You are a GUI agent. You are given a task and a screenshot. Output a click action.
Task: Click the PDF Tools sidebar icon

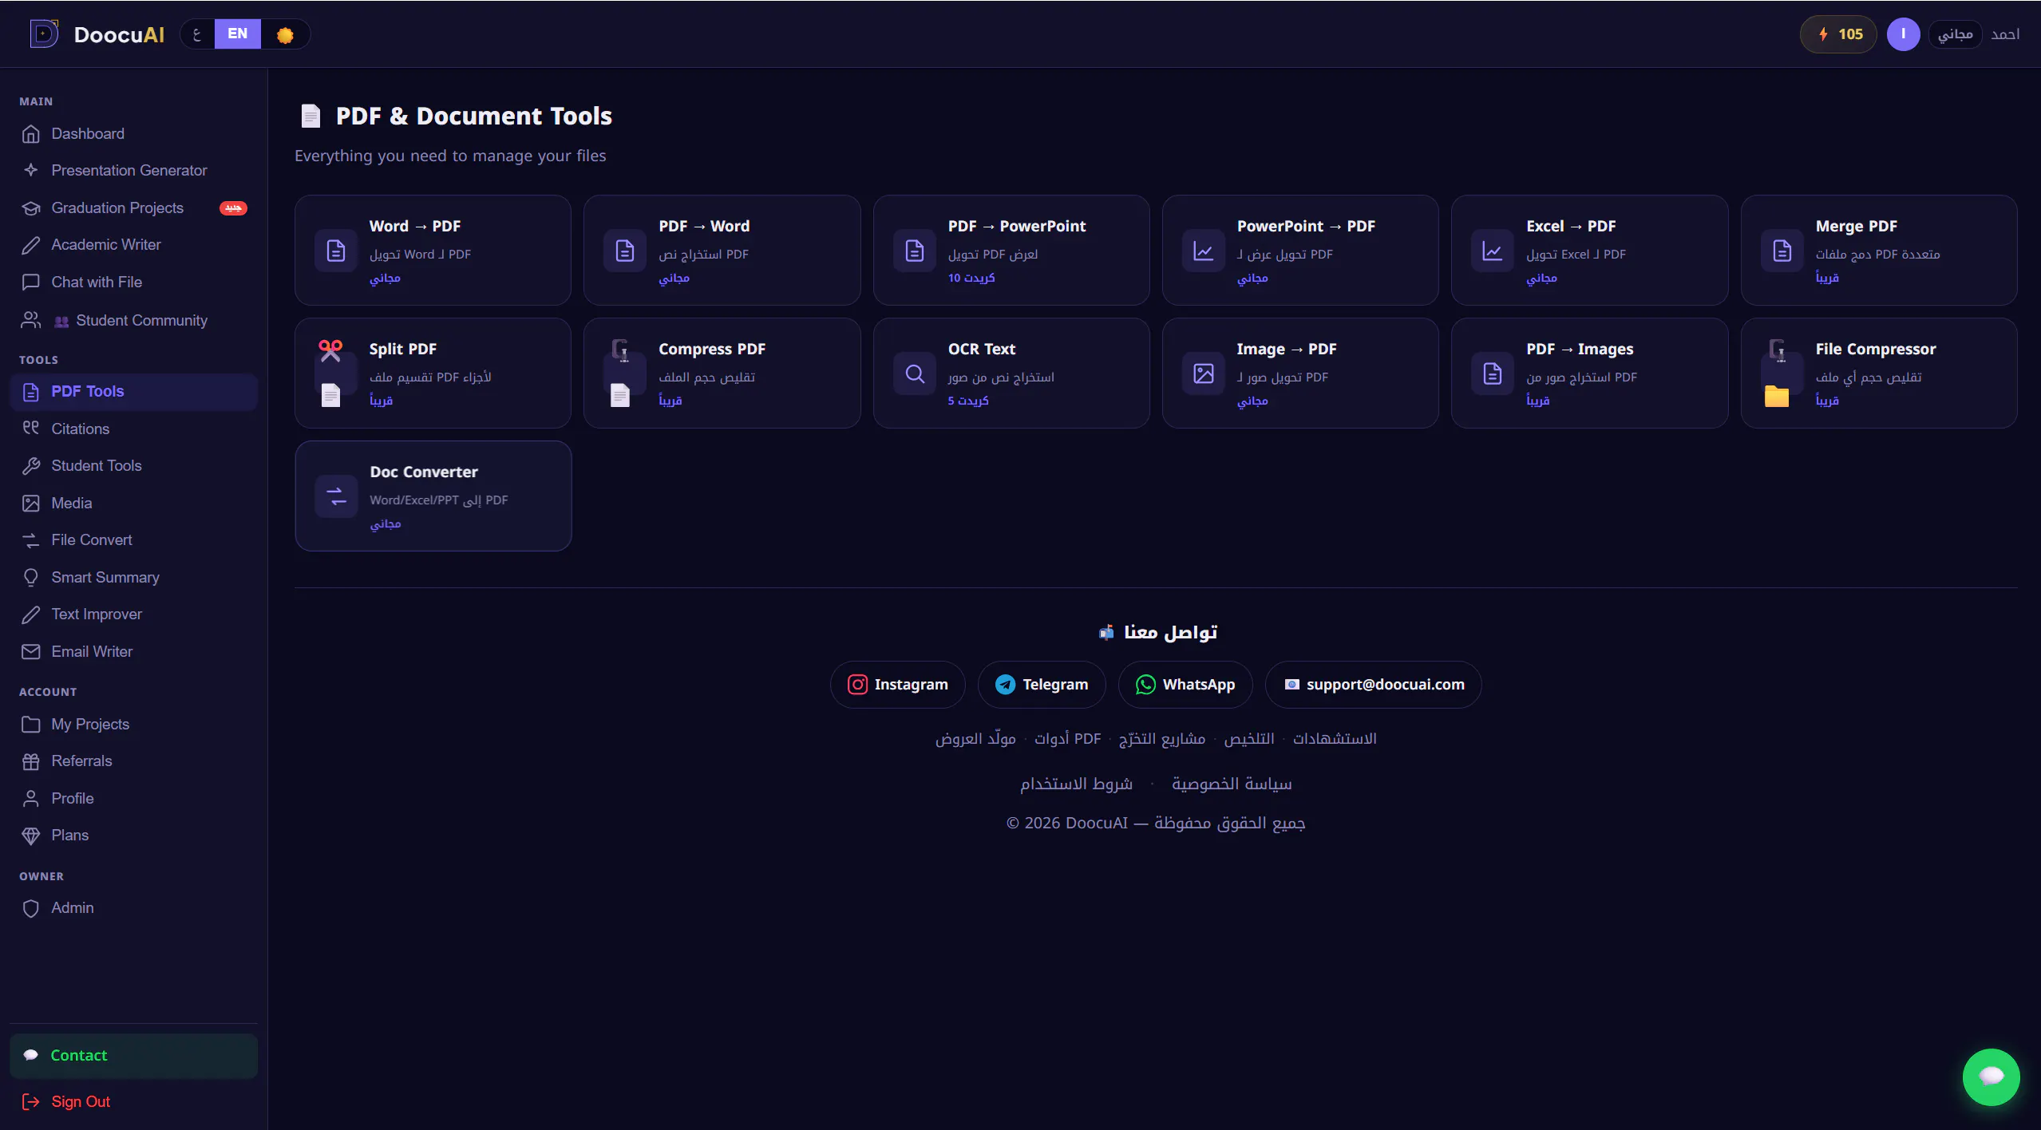point(31,392)
